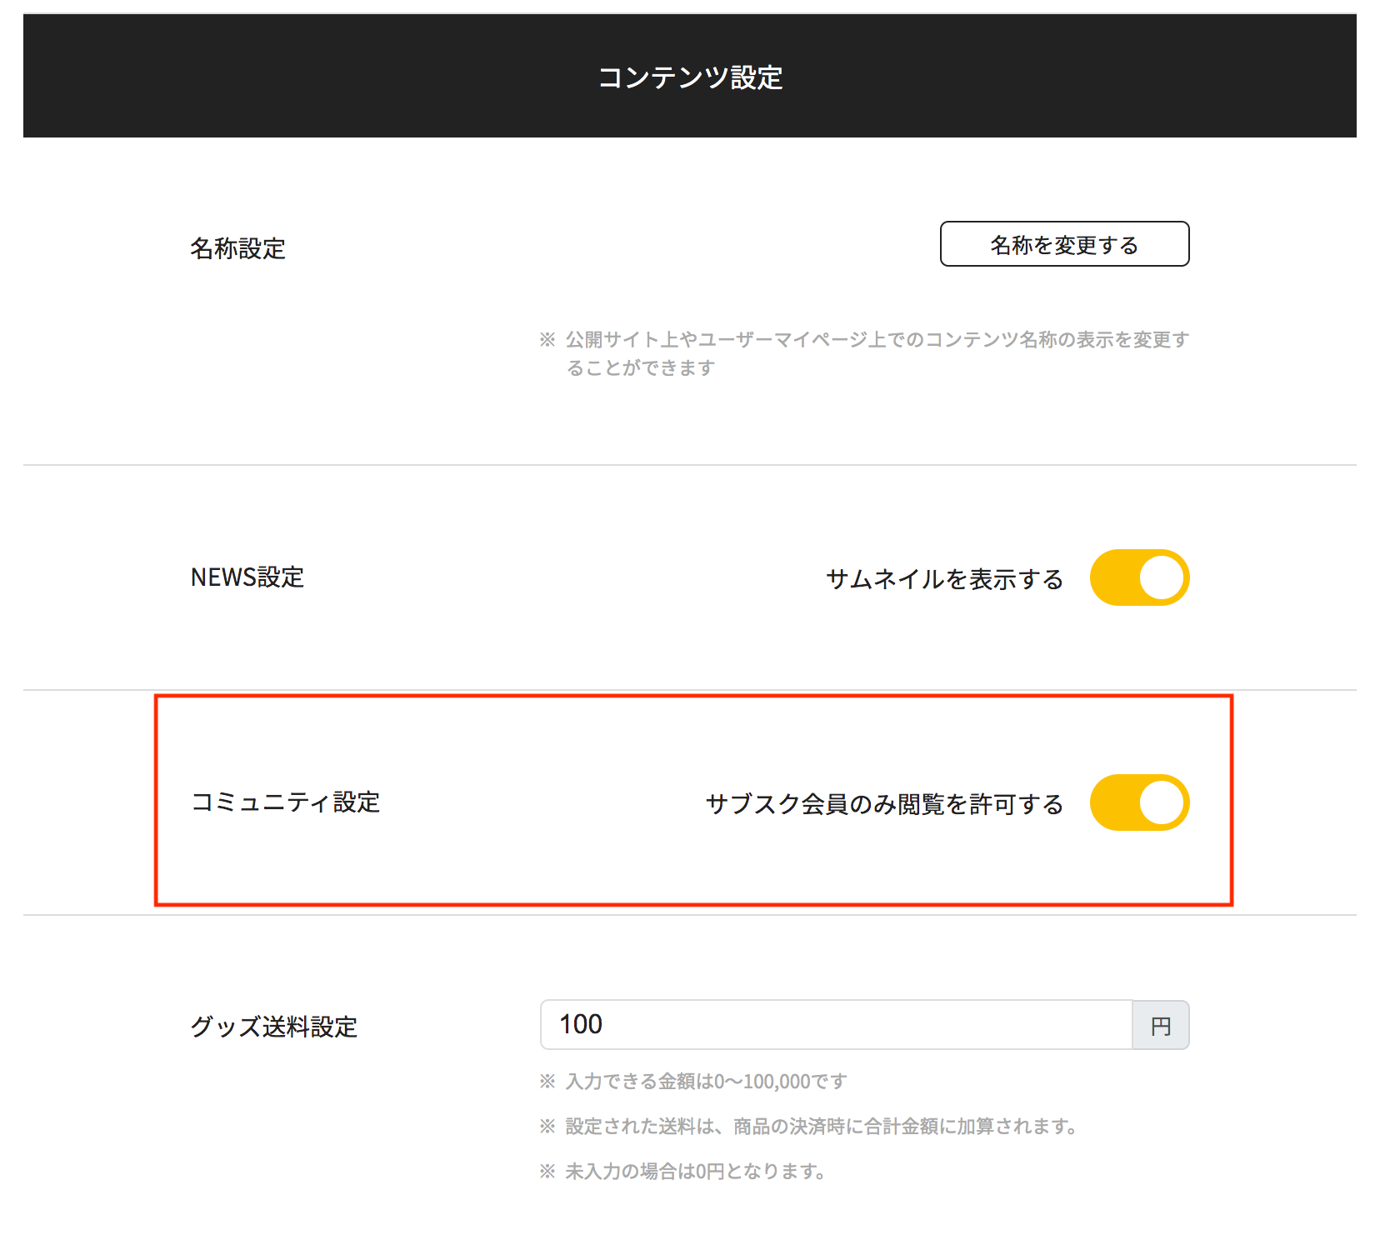Select the グッズ送料設定 section label

coord(274,1027)
